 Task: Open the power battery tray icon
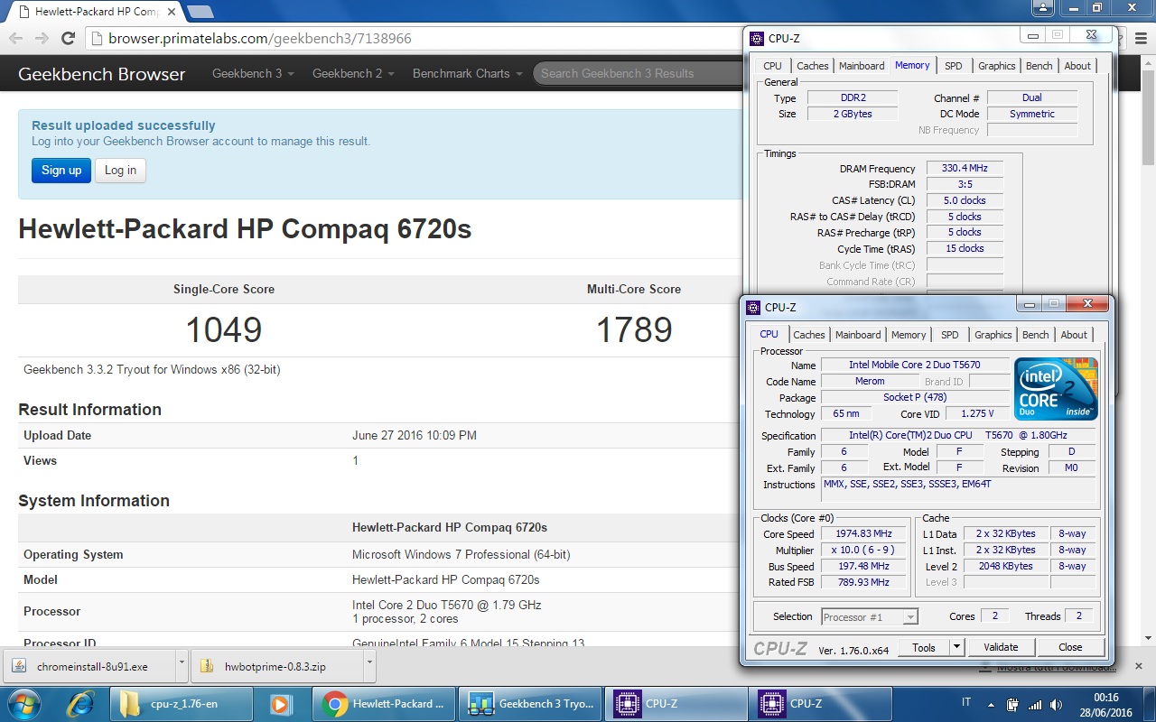[1013, 704]
